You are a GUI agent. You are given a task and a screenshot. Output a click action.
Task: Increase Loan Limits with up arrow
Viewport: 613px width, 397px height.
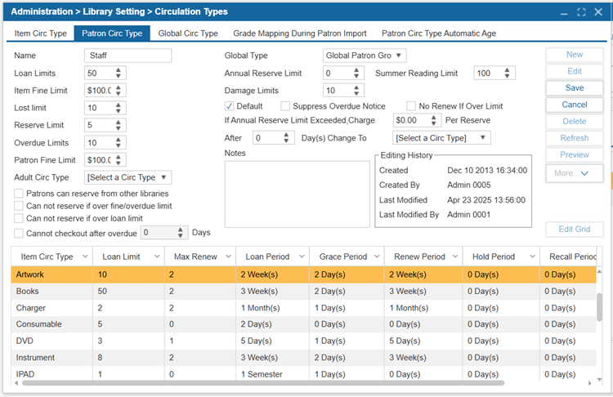click(119, 69)
